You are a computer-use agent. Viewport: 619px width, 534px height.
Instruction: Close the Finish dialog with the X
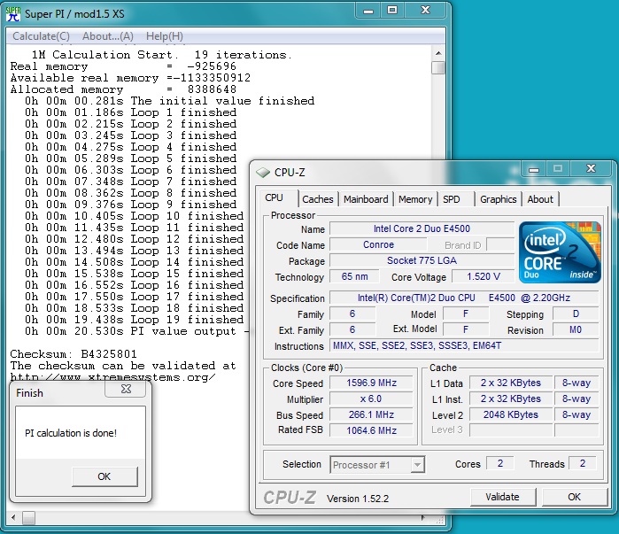[126, 389]
